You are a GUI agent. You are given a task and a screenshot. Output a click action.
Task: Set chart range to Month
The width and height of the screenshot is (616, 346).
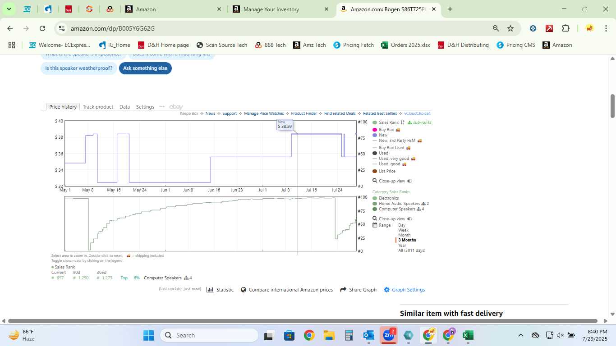click(405, 235)
